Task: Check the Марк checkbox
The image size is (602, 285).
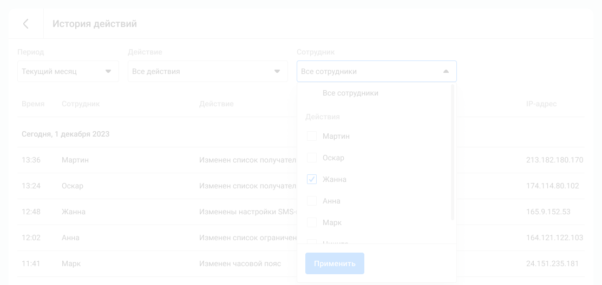Action: click(312, 222)
